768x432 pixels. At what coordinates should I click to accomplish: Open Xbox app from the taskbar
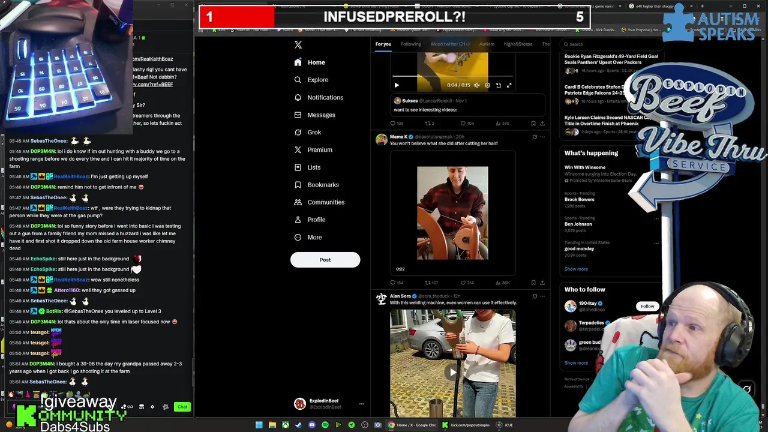[286, 425]
